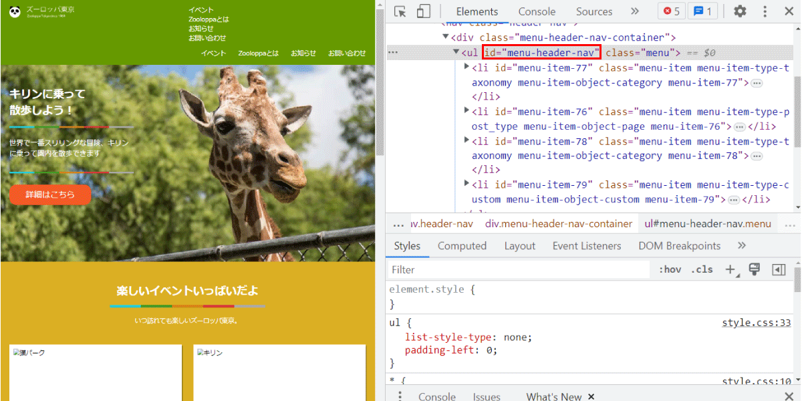Click ellipsis badge in menu-item-78 node

click(757, 156)
